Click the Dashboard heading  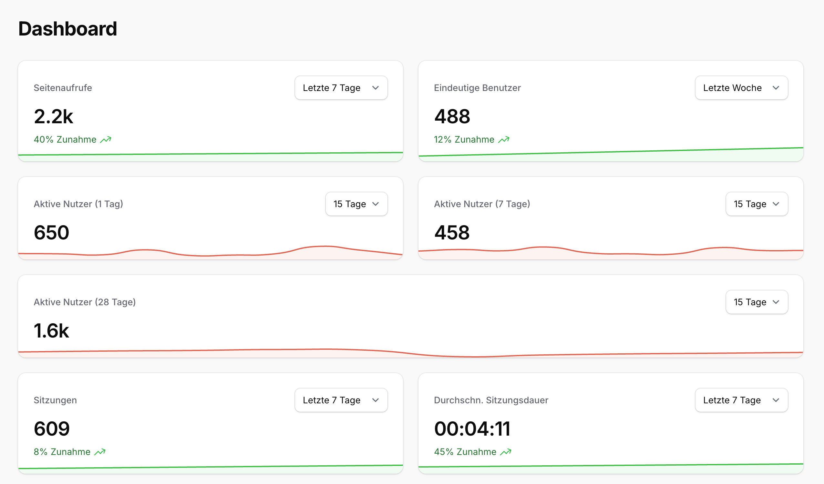click(x=68, y=29)
